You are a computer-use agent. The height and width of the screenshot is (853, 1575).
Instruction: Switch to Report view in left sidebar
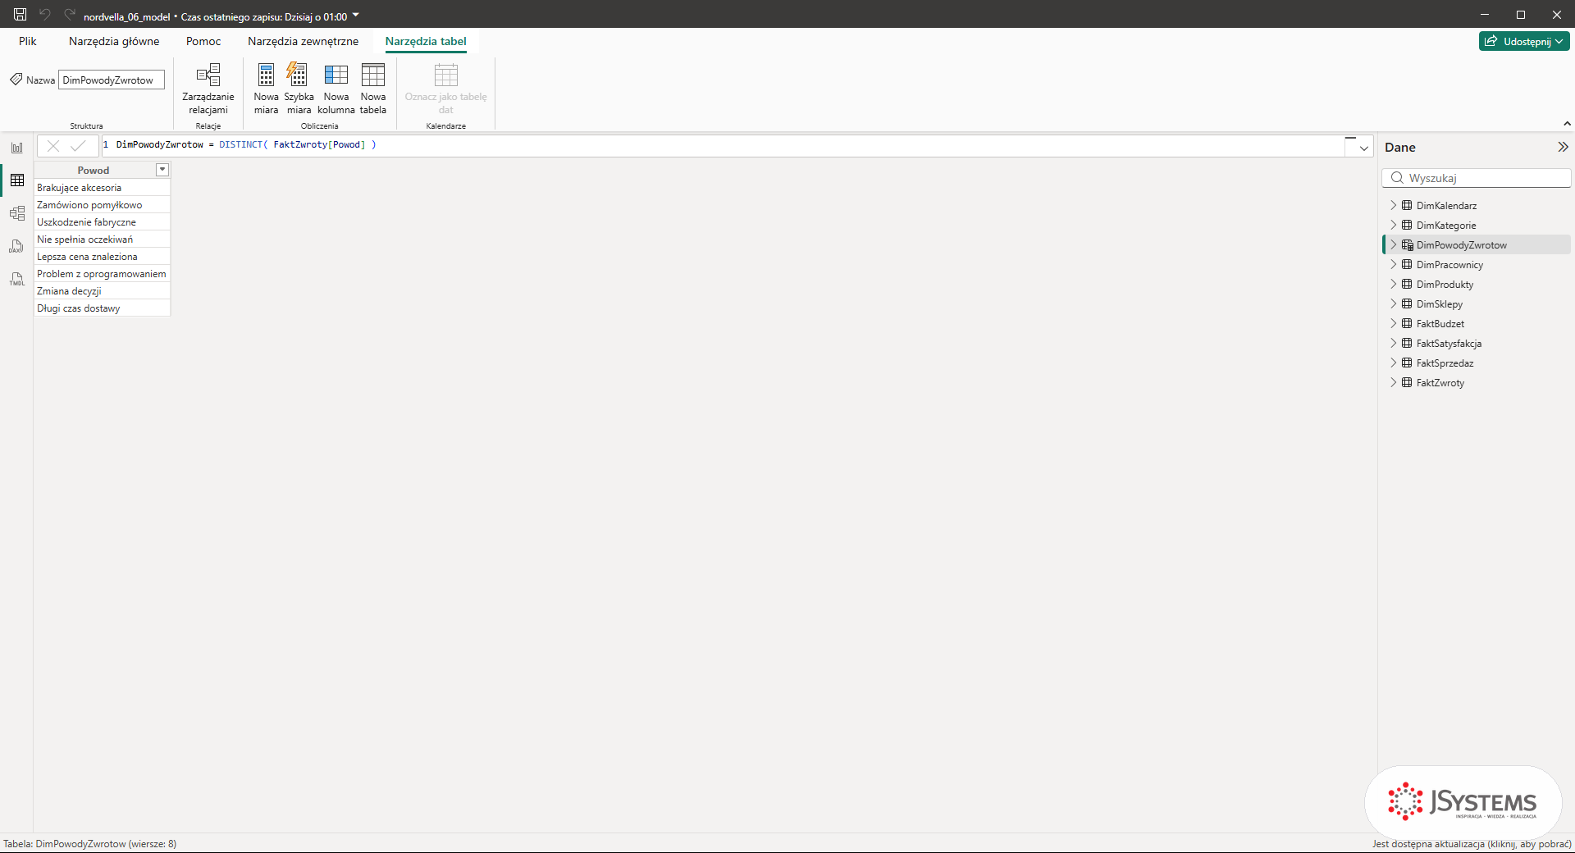[17, 148]
